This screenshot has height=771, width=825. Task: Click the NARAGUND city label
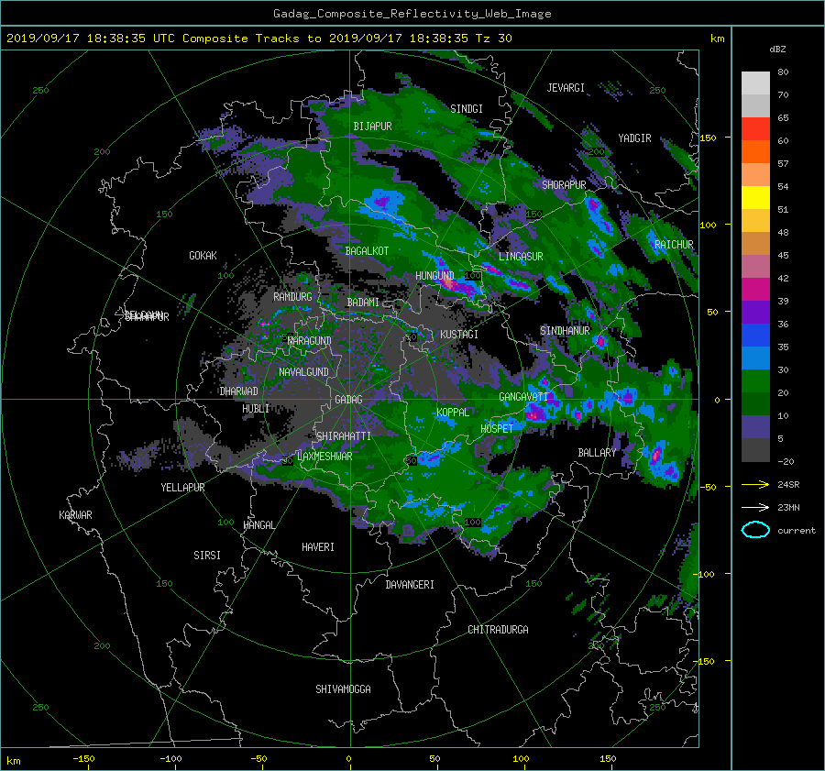[310, 341]
